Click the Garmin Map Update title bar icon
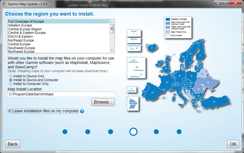Viewport: 244px width, 153px height. click(x=4, y=4)
